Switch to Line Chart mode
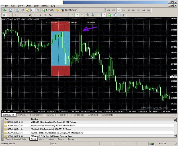Screen dimensions: 178x146 tap(82, 15)
